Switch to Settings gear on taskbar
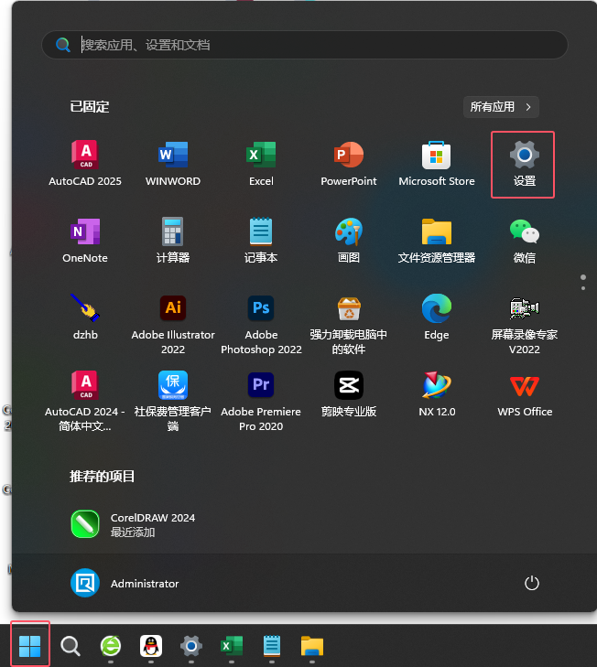 191,646
